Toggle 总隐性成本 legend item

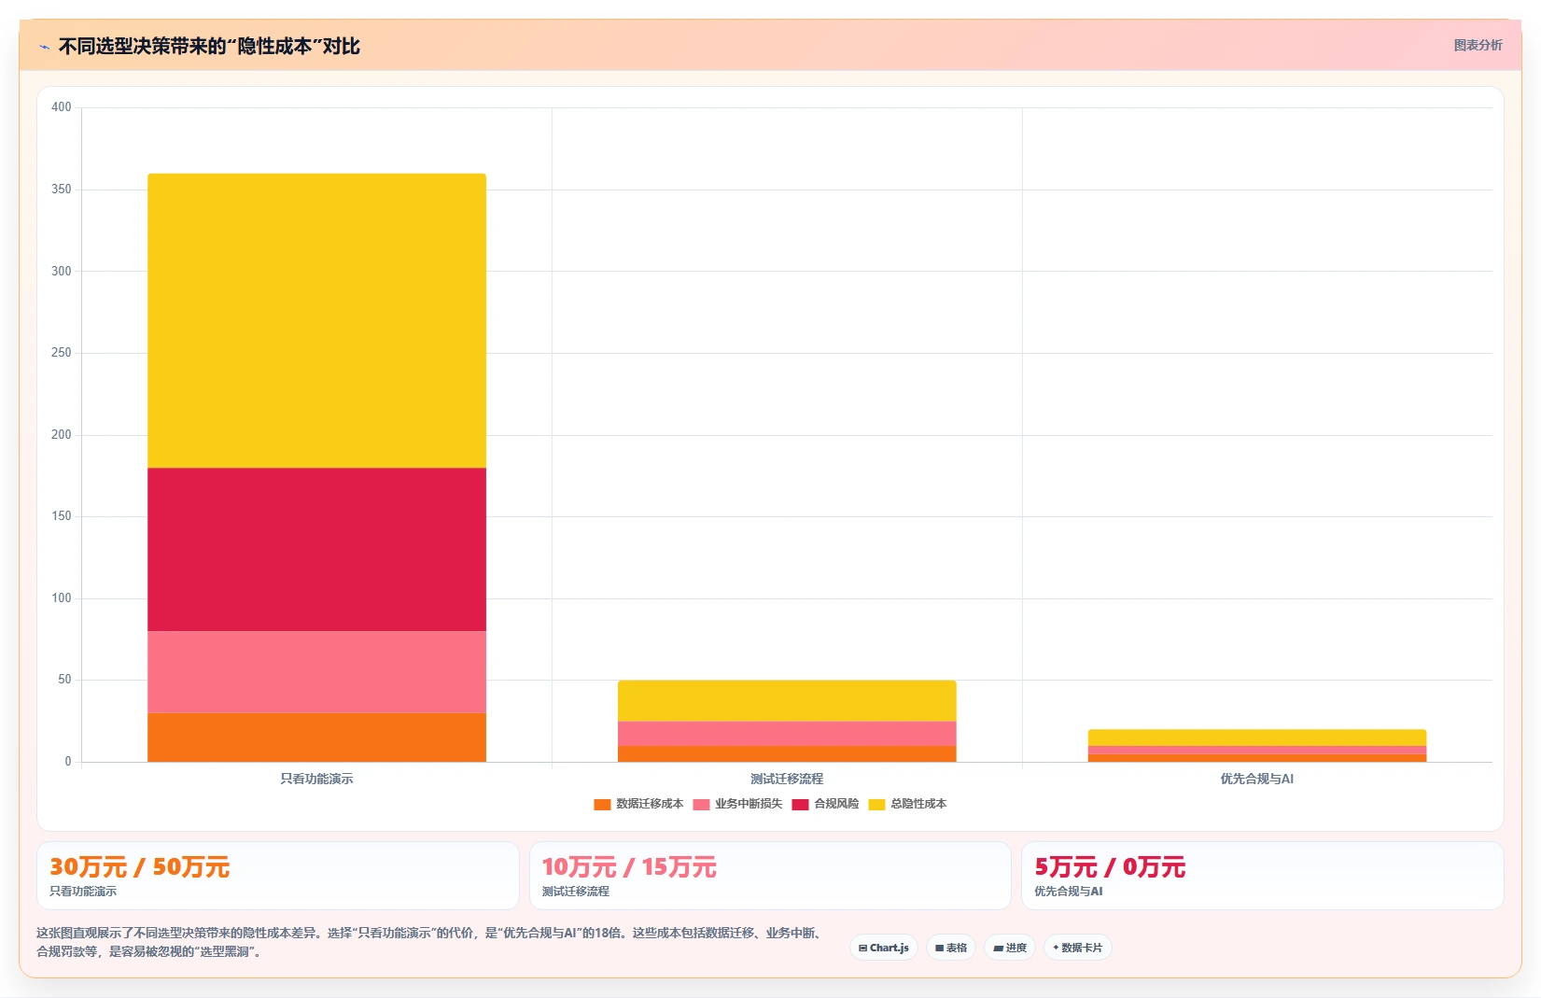click(907, 804)
